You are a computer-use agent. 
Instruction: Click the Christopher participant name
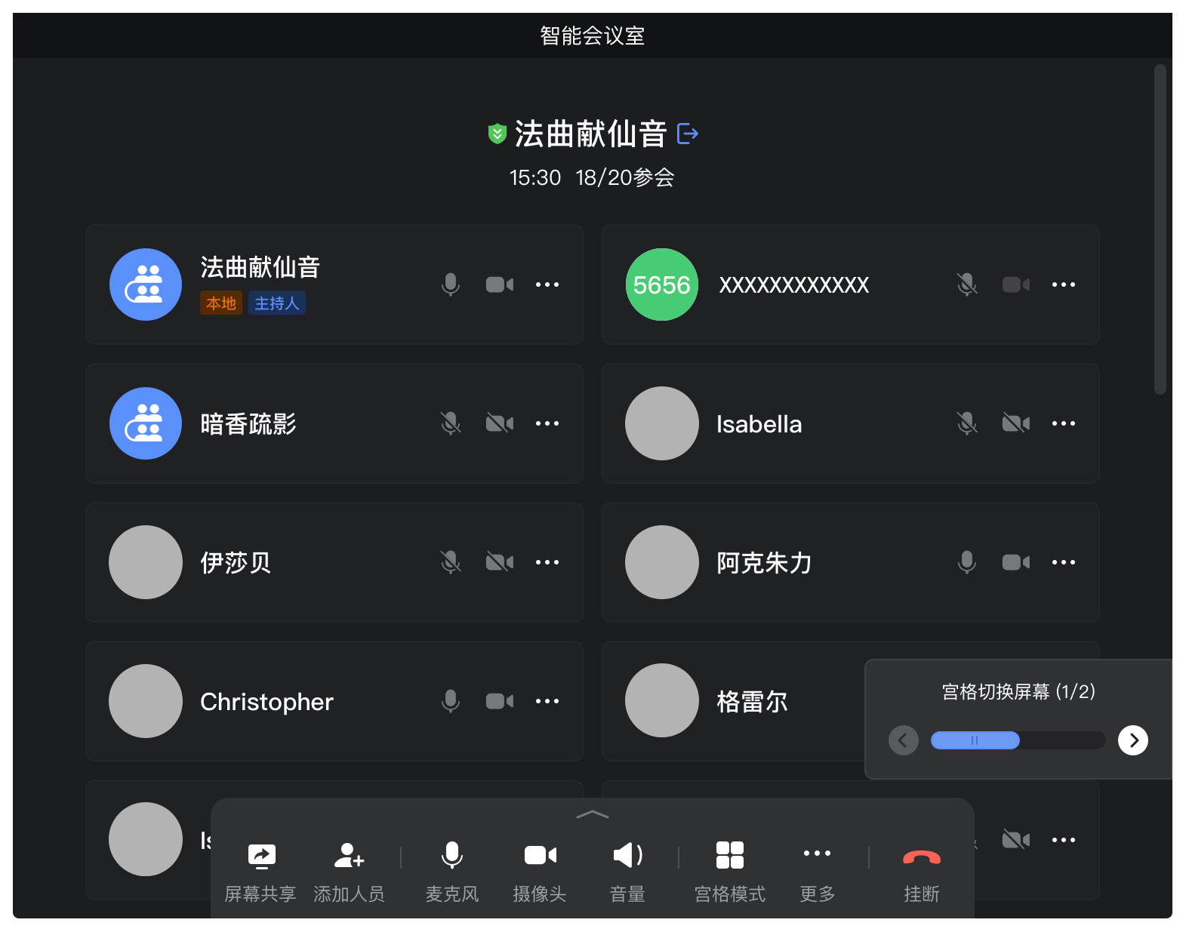[266, 702]
